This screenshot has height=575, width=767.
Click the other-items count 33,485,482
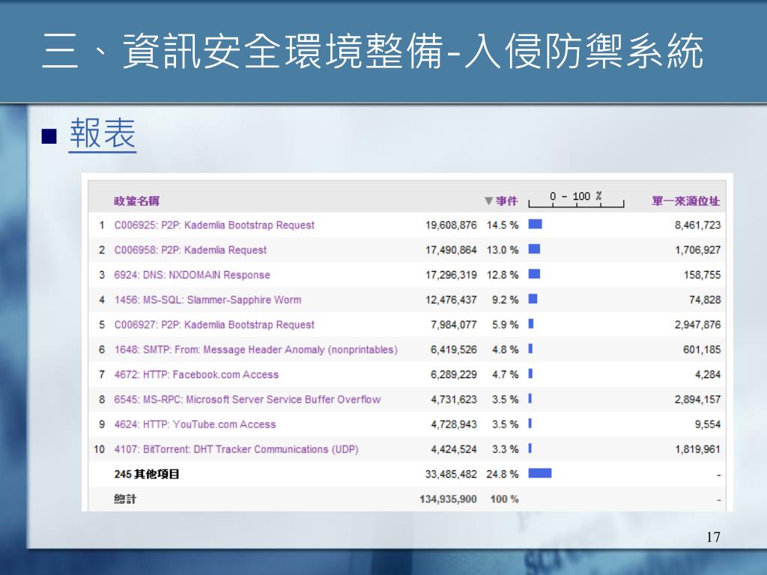[450, 474]
